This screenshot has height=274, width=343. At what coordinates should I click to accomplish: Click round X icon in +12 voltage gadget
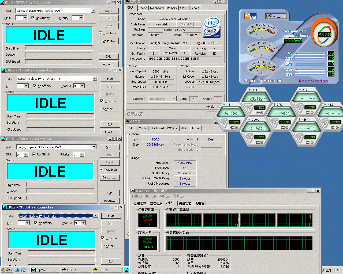312,112
